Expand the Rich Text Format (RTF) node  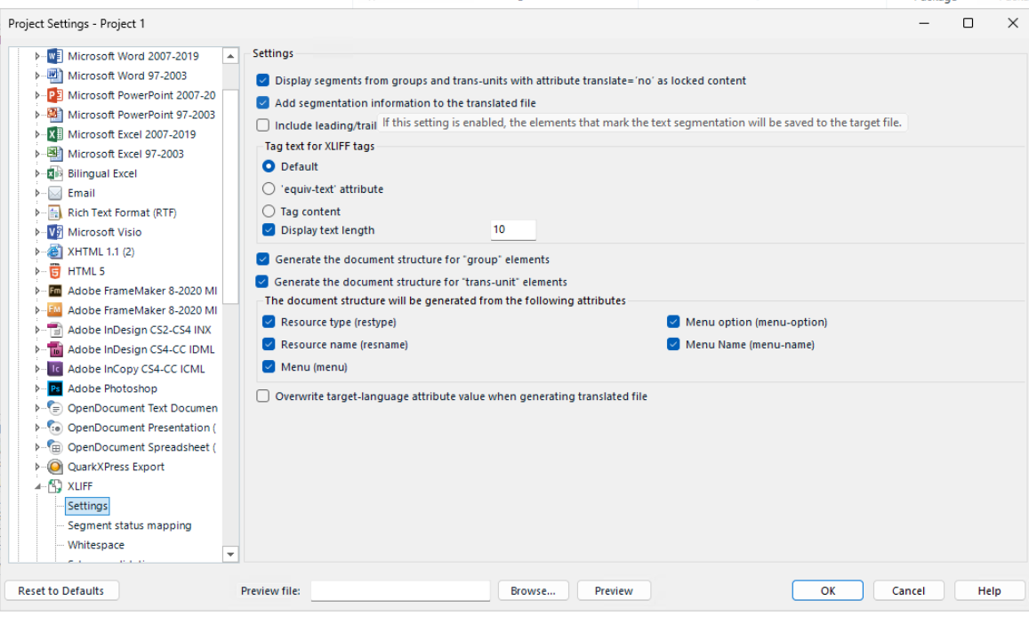38,212
